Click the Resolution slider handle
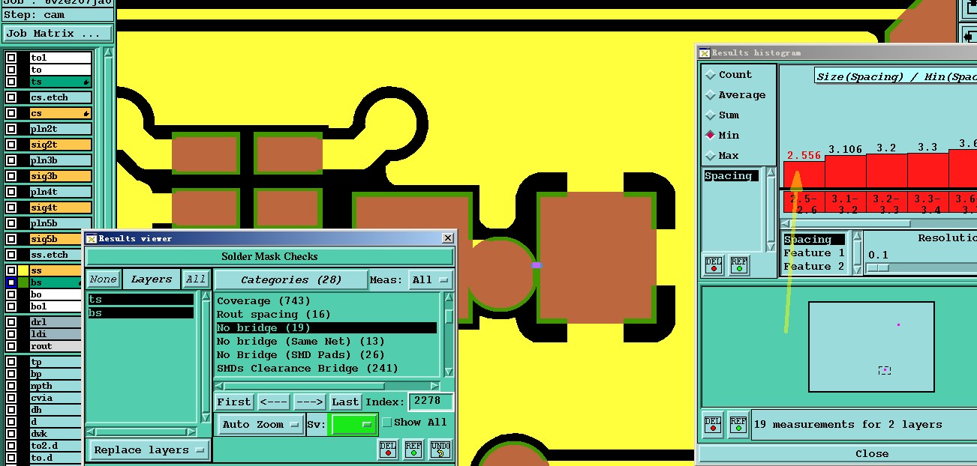The height and width of the screenshot is (466, 977). [x=878, y=267]
